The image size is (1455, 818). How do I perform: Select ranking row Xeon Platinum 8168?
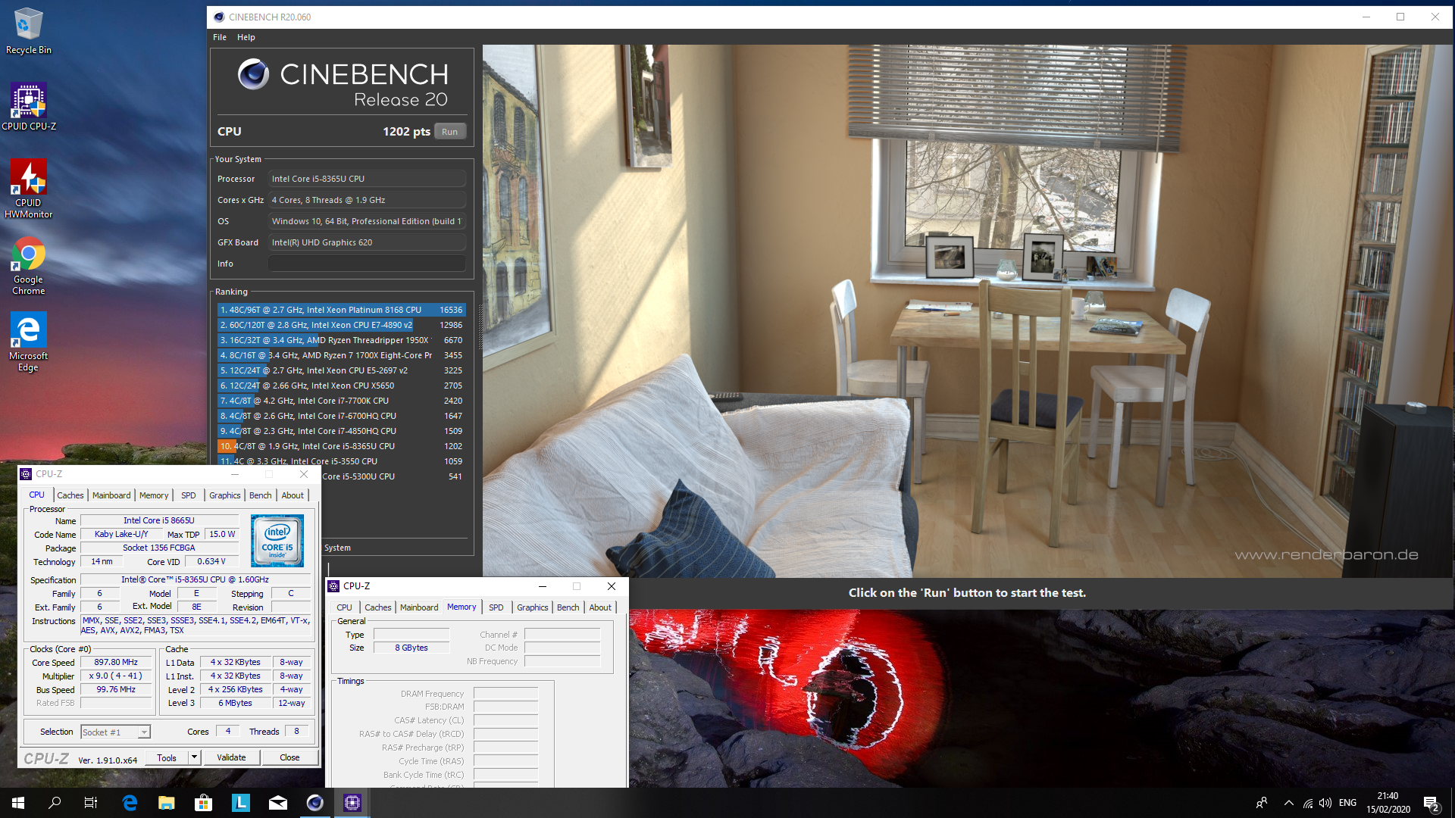coord(341,310)
